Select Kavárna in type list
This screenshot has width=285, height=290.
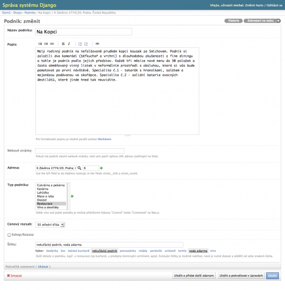pyautogui.click(x=42, y=189)
